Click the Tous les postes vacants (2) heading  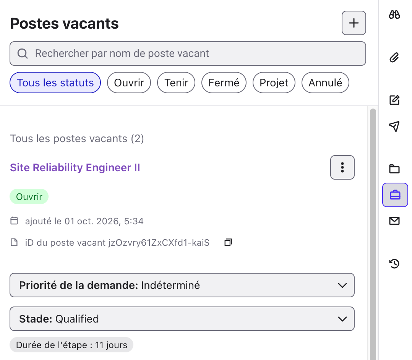[77, 138]
